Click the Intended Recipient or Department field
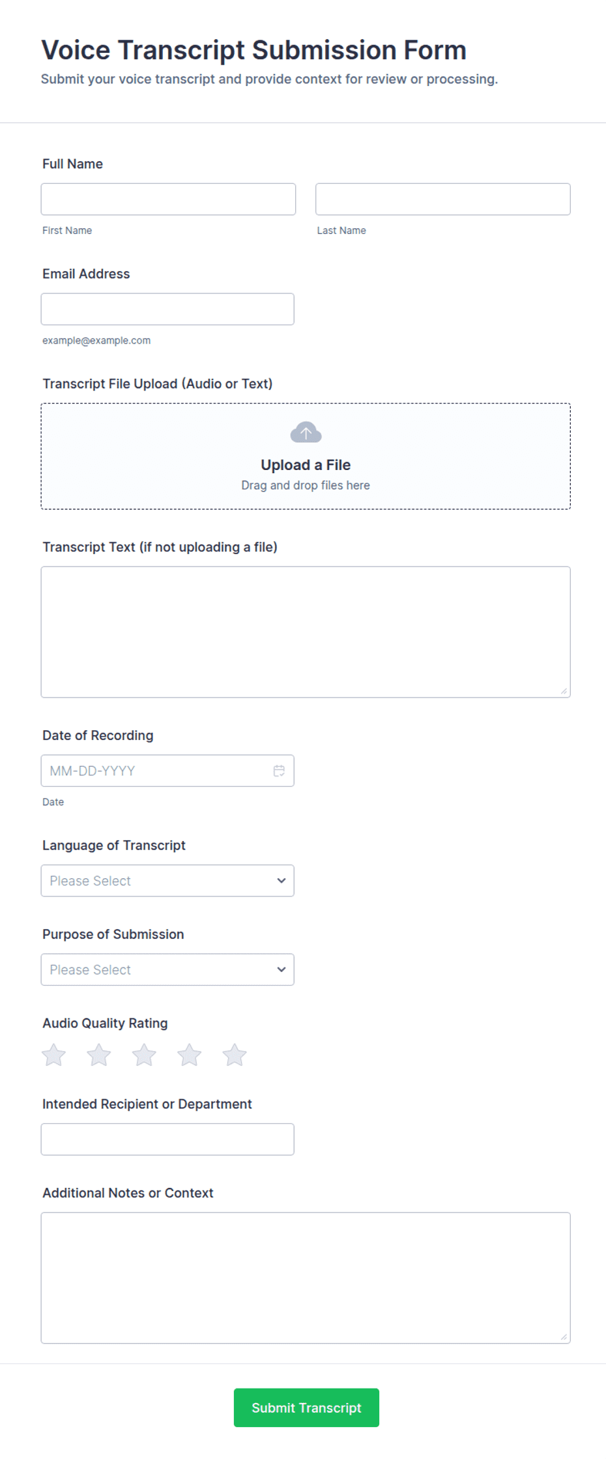 pyautogui.click(x=167, y=1139)
